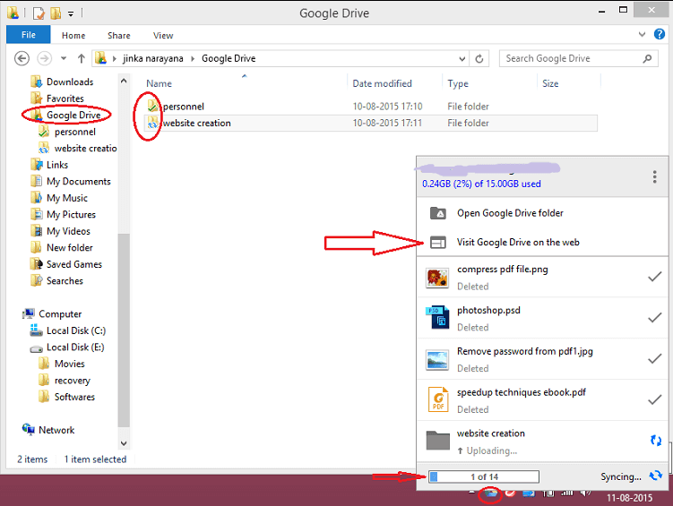Click the speedup techniques ebook.pdf entry
This screenshot has width=673, height=506.
541,400
